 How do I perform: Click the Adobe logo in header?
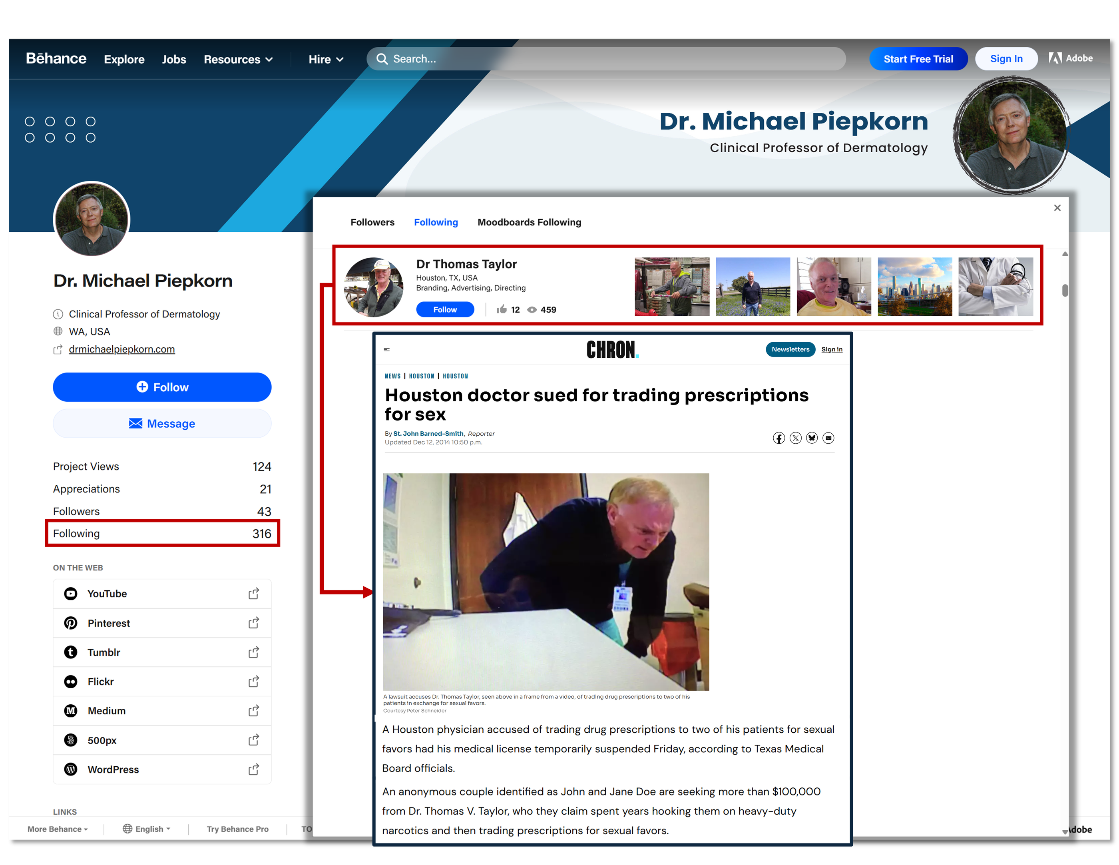(x=1070, y=58)
